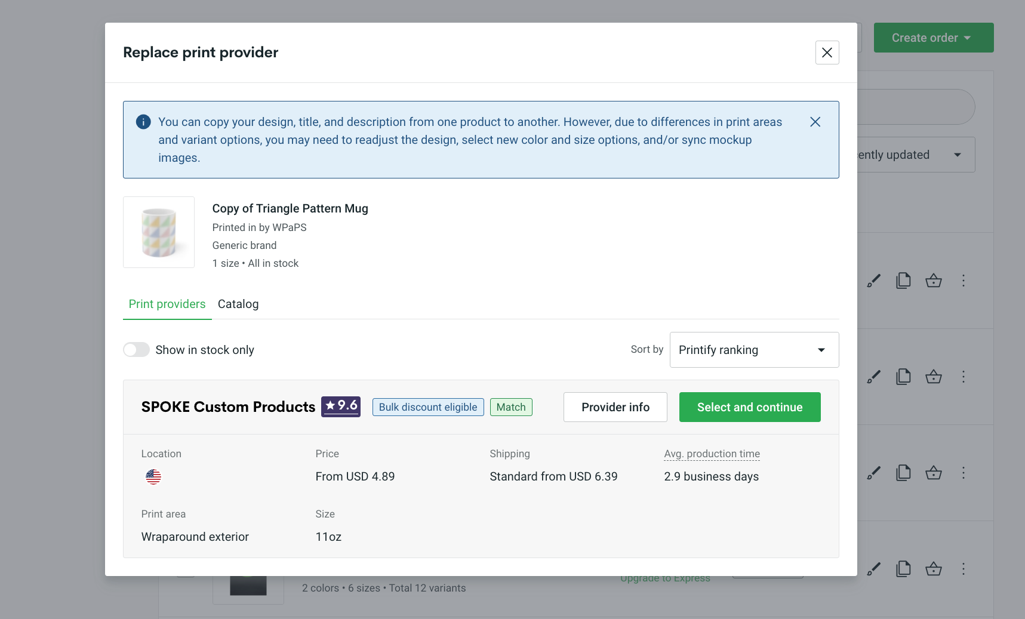Image resolution: width=1025 pixels, height=619 pixels.
Task: Dismiss the blue info banner
Action: [815, 122]
